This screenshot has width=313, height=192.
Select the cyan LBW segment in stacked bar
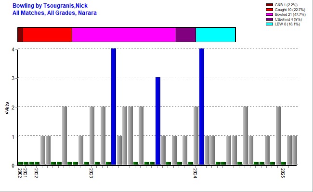tap(215, 35)
